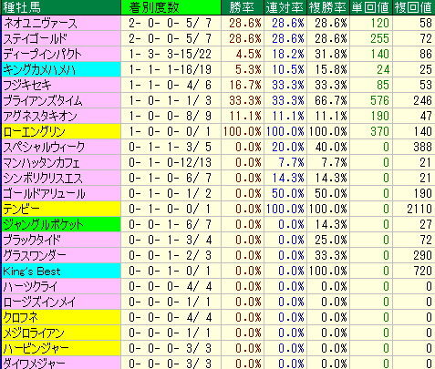Click the 複勝率 column header
Screen dimensions: 435x369
tap(328, 7)
